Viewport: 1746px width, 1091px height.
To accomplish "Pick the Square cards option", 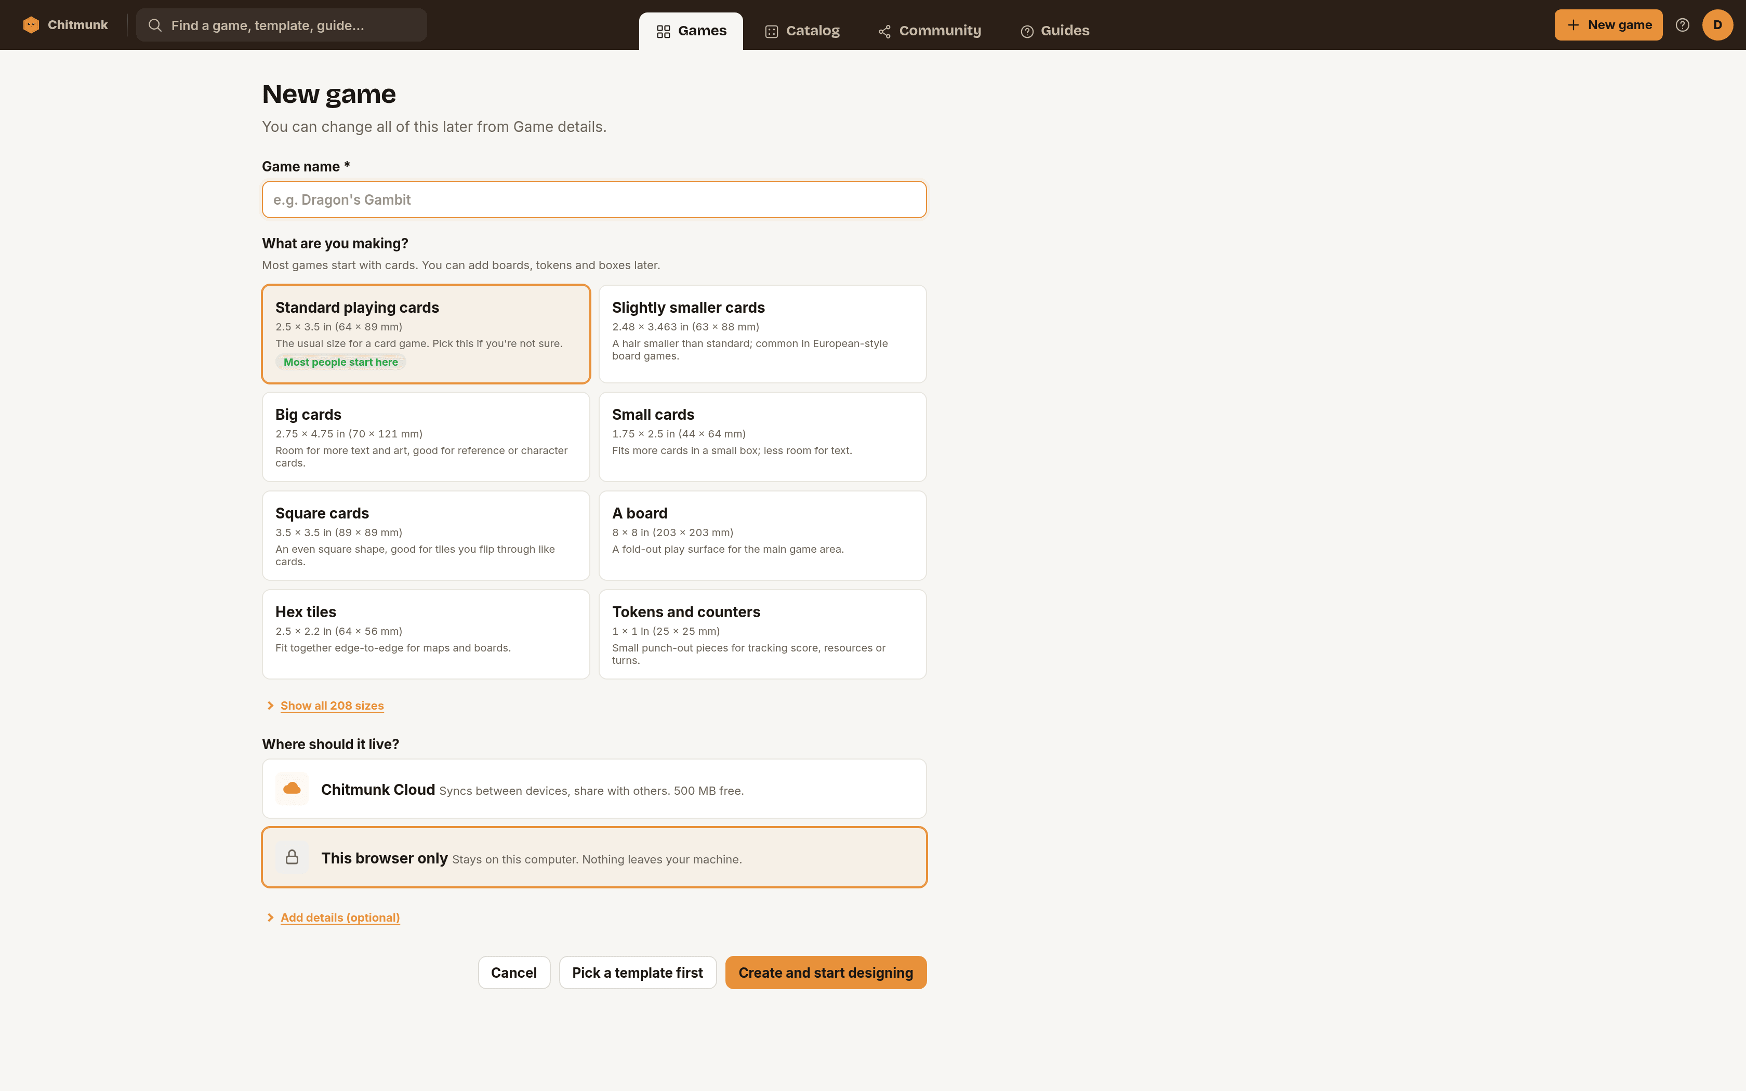I will click(426, 536).
